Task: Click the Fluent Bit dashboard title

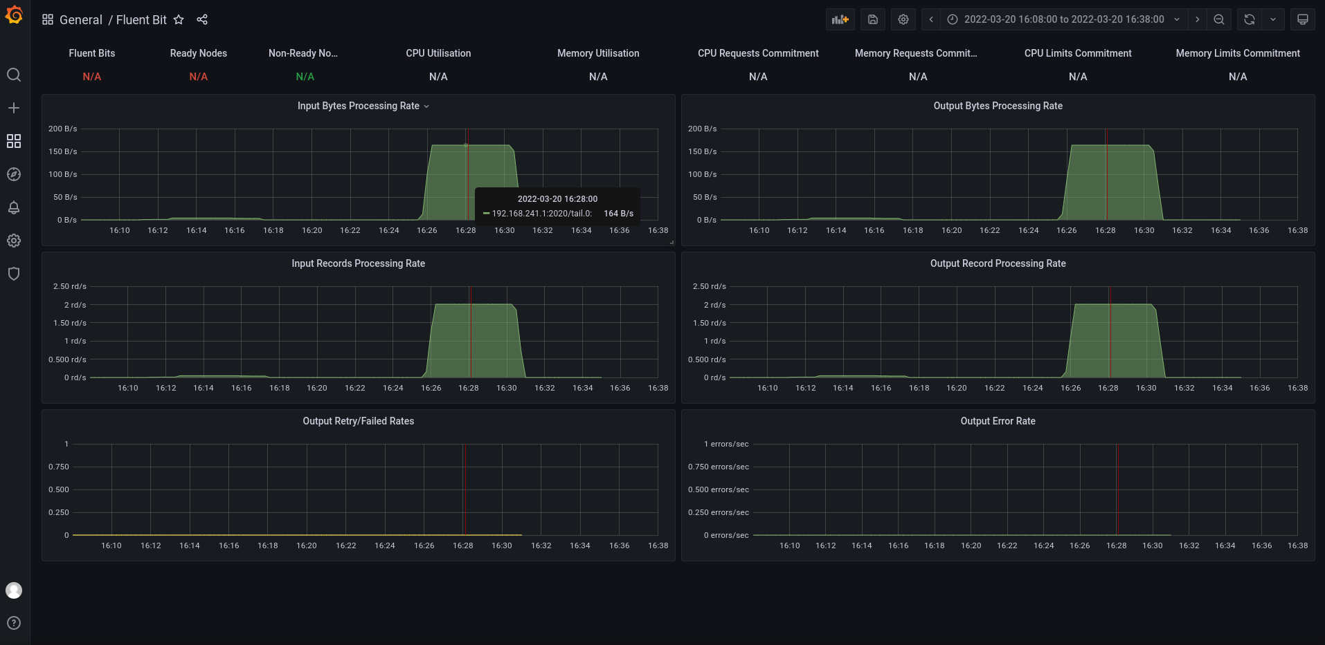Action: 141,20
